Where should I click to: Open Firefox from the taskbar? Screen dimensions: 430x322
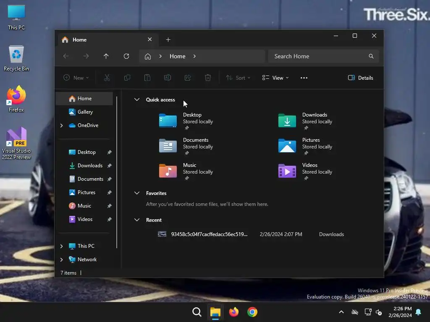tap(233, 312)
